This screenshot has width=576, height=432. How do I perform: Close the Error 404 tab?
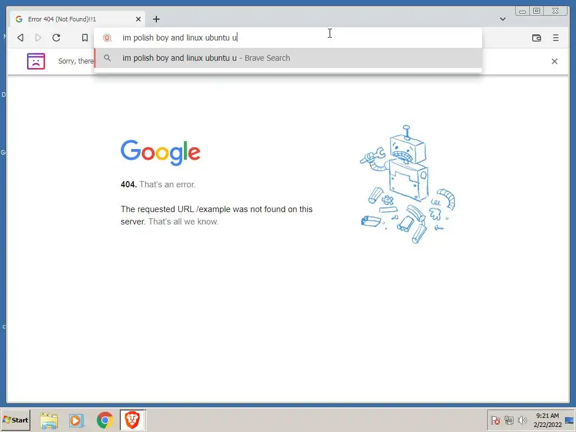click(138, 19)
